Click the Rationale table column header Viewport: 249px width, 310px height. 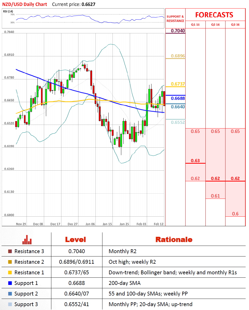click(174, 240)
